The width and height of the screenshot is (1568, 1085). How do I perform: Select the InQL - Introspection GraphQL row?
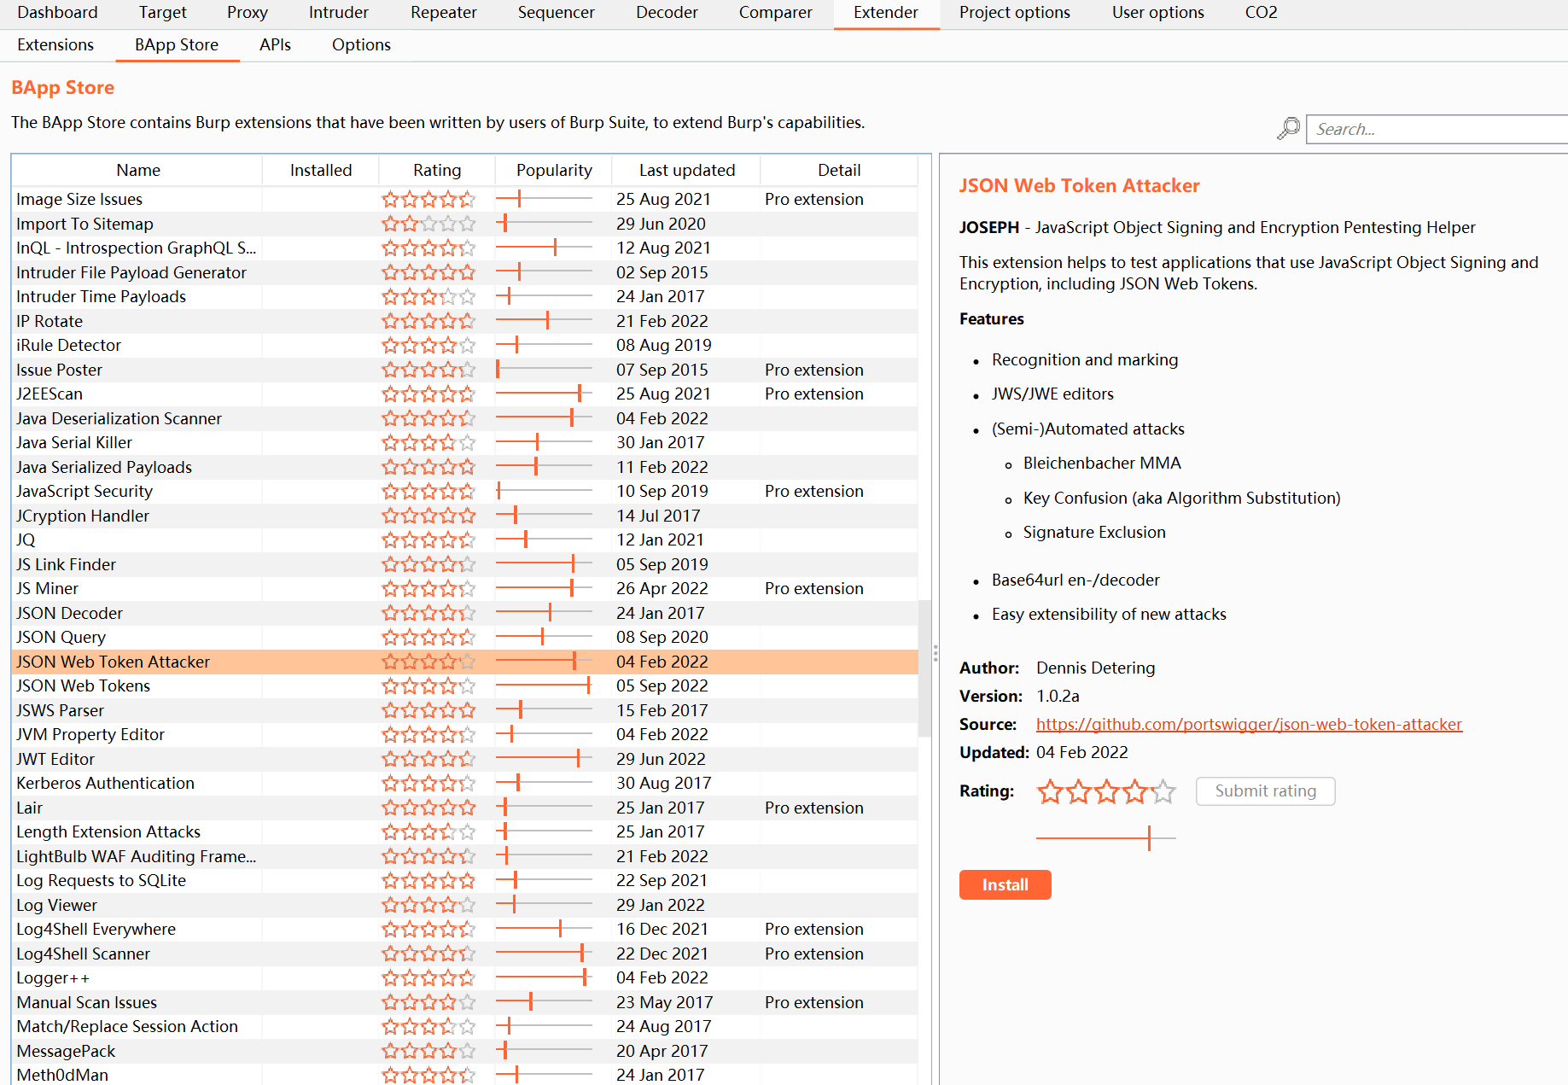coord(465,248)
